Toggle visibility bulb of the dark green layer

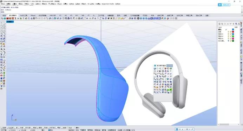coord(228,41)
